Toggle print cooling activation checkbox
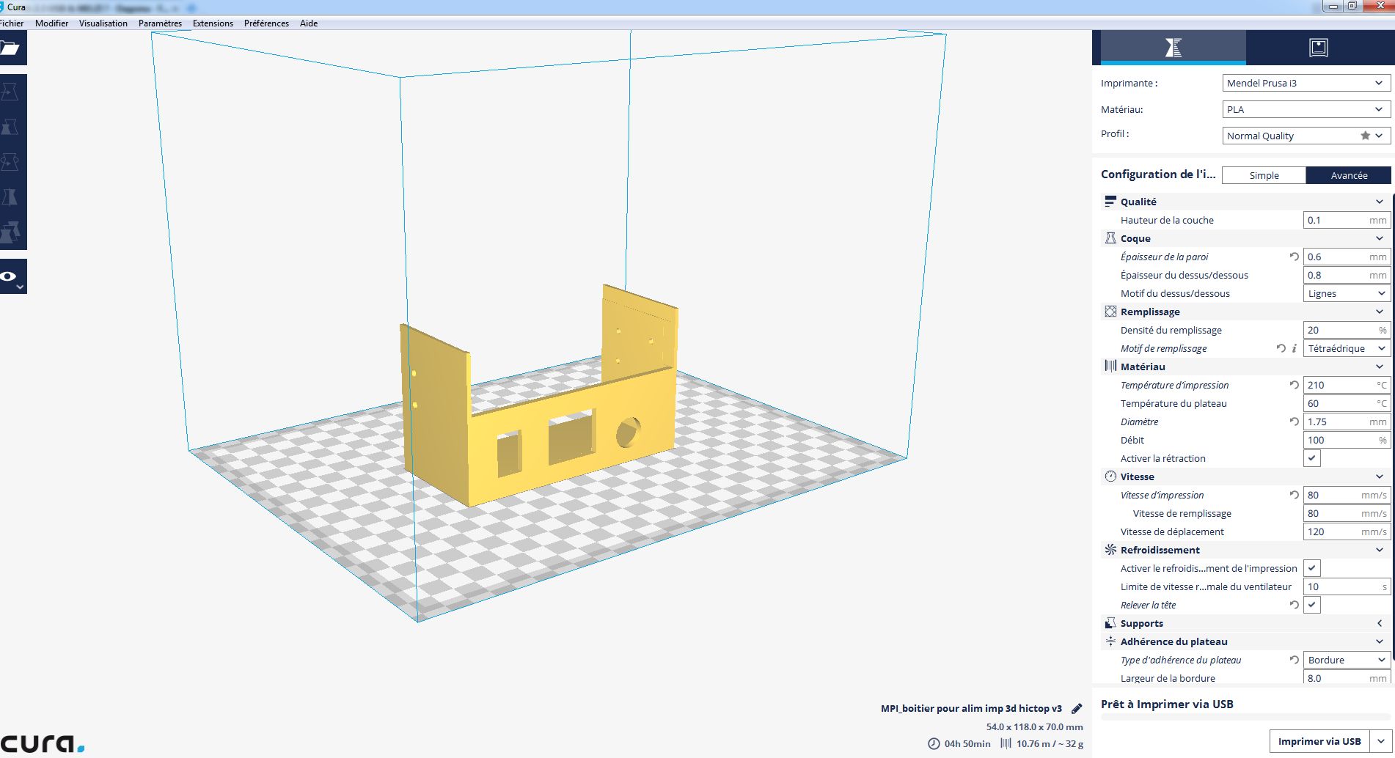Viewport: 1395px width, 758px height. [x=1312, y=568]
